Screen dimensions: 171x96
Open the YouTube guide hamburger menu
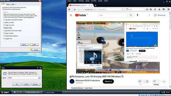click(71, 15)
